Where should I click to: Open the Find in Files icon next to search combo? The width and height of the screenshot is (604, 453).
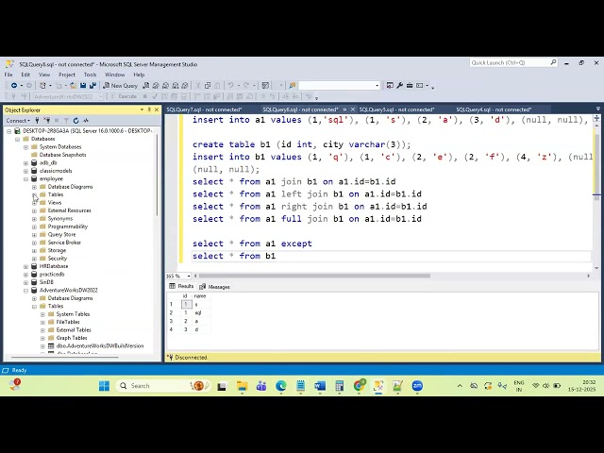tap(293, 86)
